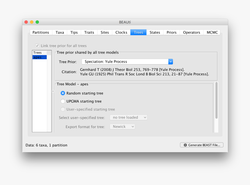Switch to the Sites tab
This screenshot has height=185, width=250.
click(104, 32)
